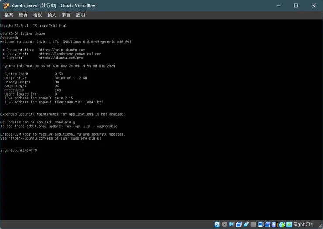The image size is (323, 229).
Task: Click the 'Users logged in:' label
Action: [21, 94]
